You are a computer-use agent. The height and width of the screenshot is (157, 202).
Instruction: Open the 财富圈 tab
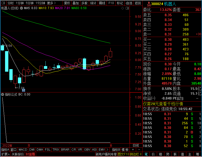(30, 154)
